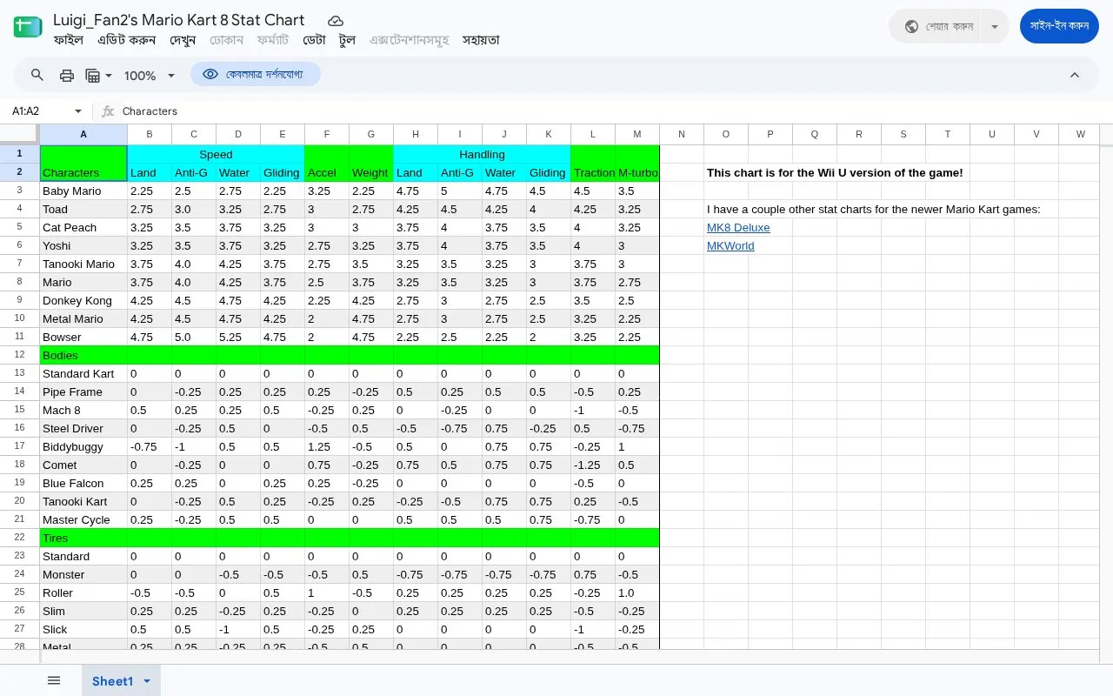Select row header 12
This screenshot has height=696, width=1113.
point(19,355)
